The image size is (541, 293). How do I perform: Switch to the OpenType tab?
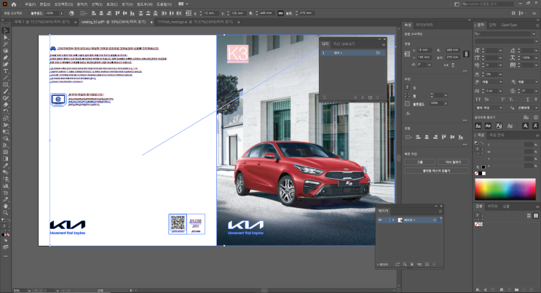(x=509, y=25)
